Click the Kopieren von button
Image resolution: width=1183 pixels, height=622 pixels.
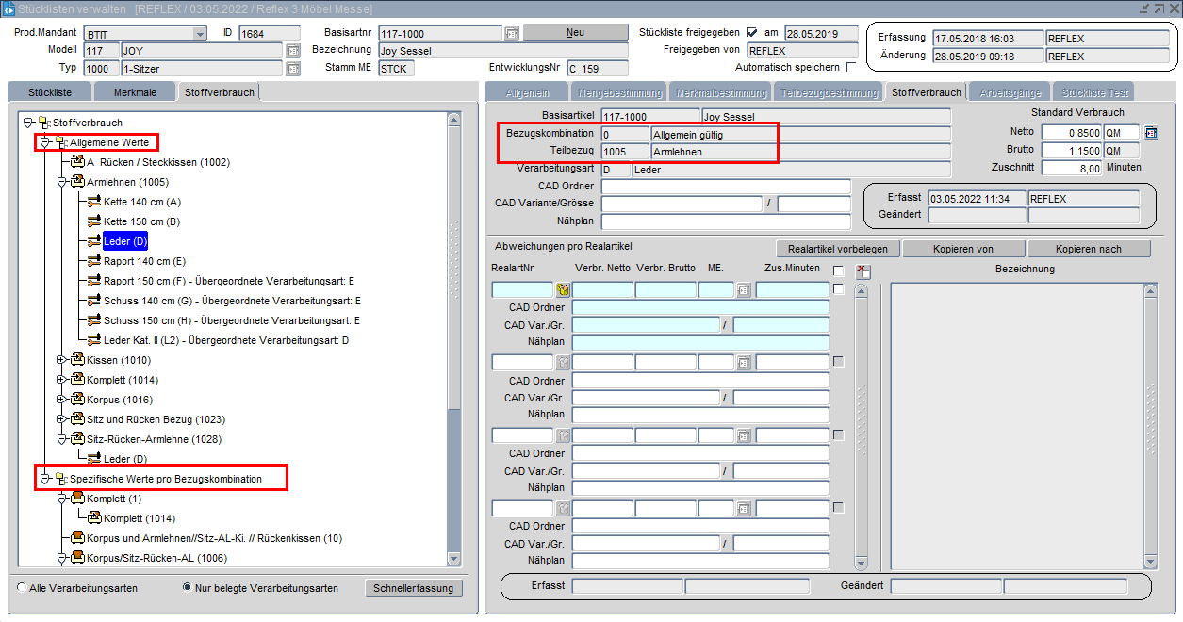coord(963,249)
